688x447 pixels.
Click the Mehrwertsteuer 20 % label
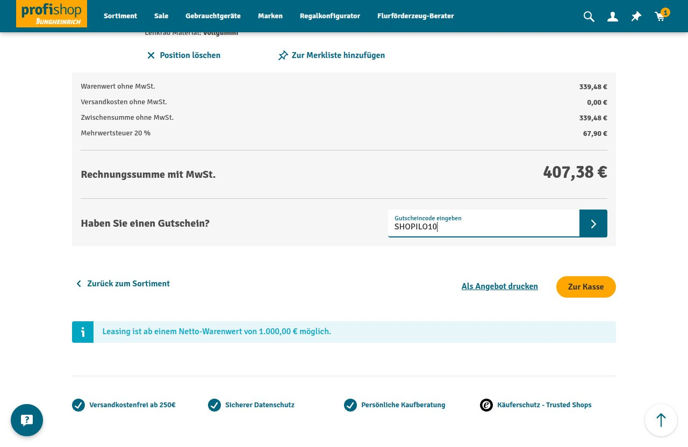[x=116, y=133]
